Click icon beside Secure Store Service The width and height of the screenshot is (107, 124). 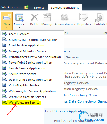(5, 74)
